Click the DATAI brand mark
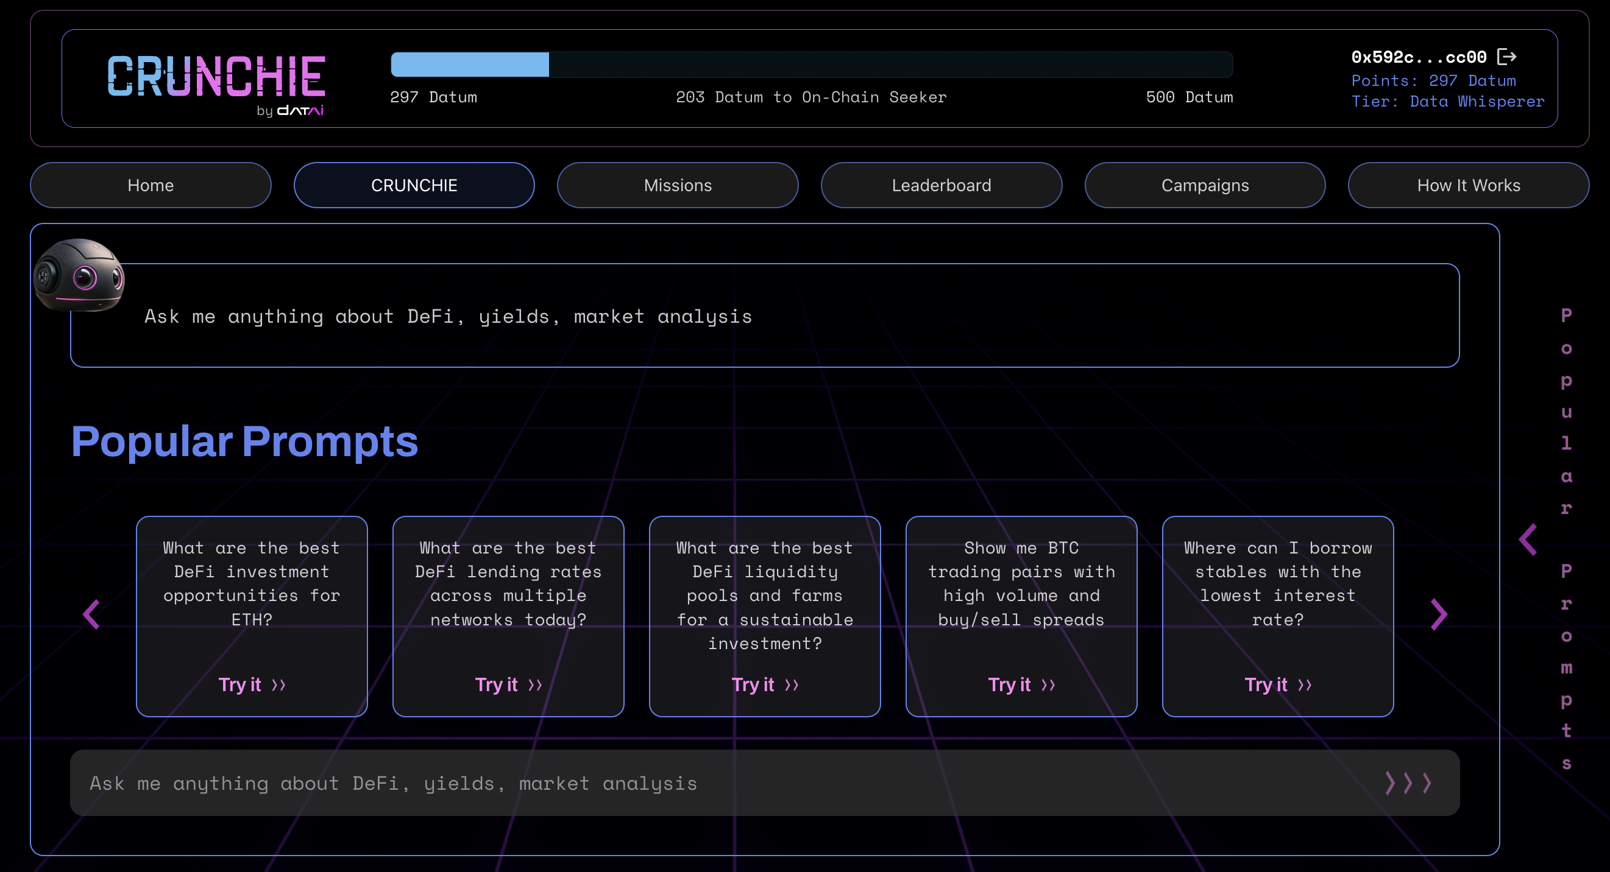This screenshot has width=1610, height=872. 300,111
